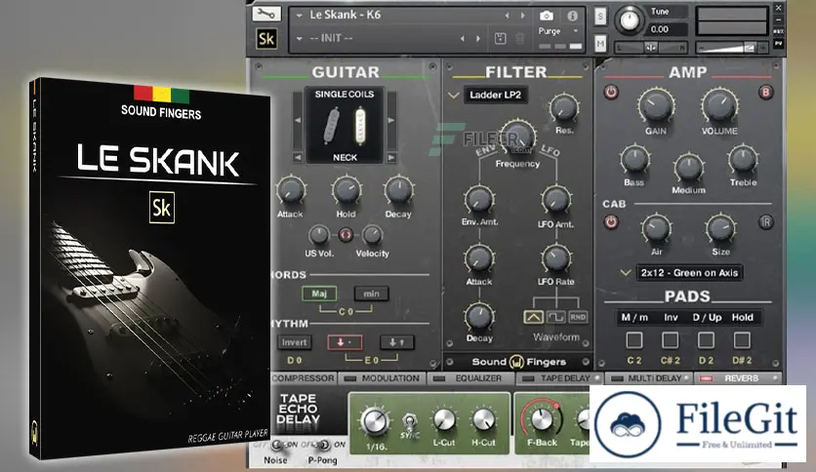Select the sine LFO waveform icon

[533, 317]
